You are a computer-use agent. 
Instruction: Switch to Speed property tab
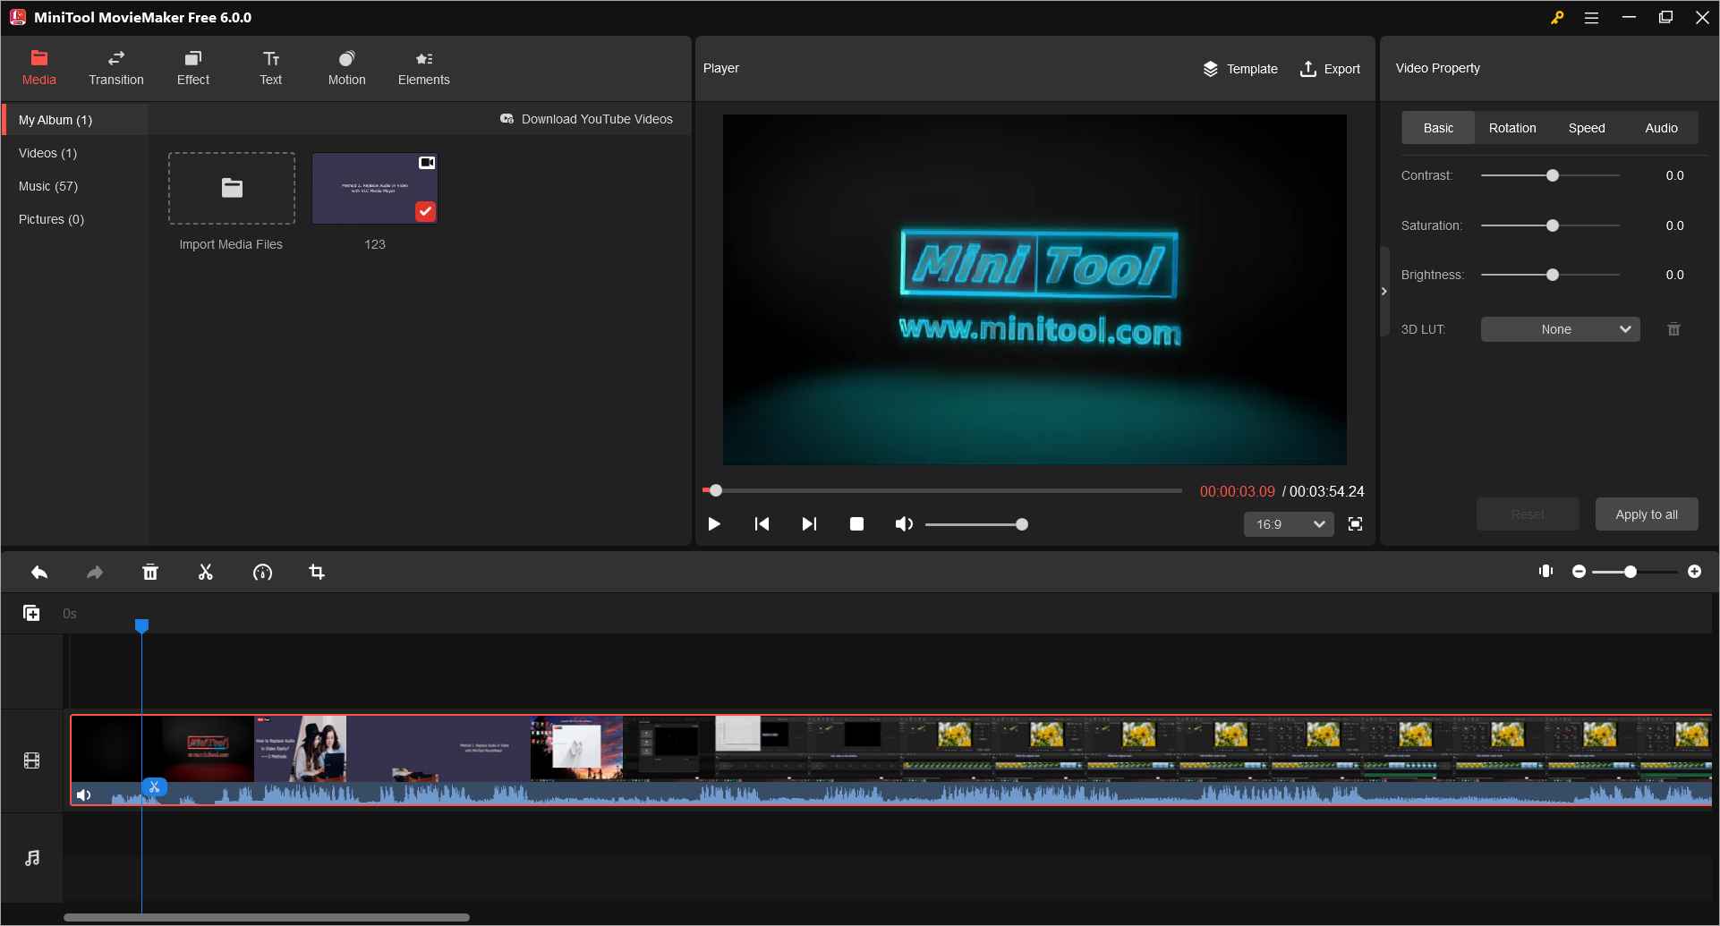pyautogui.click(x=1587, y=128)
